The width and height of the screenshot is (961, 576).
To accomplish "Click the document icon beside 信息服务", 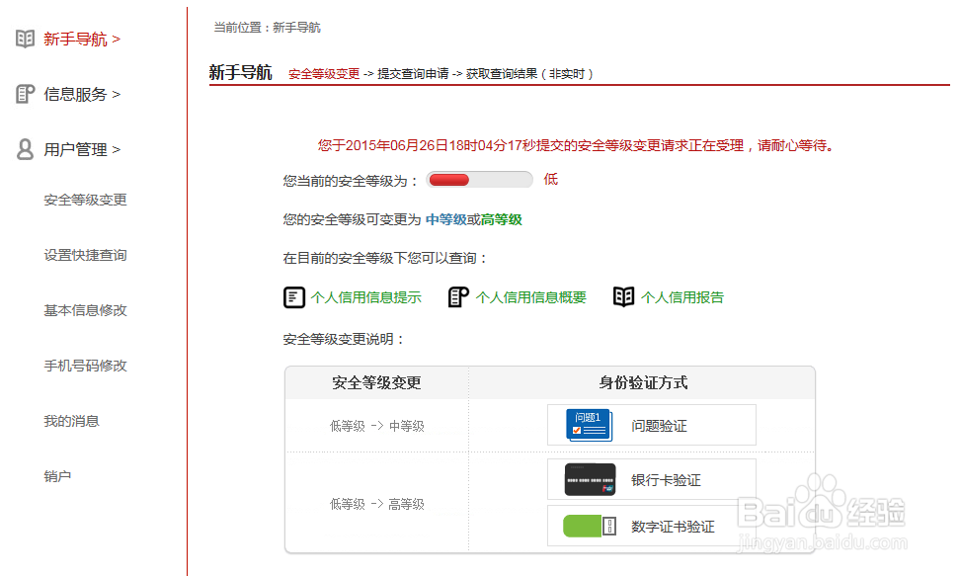I will point(25,94).
